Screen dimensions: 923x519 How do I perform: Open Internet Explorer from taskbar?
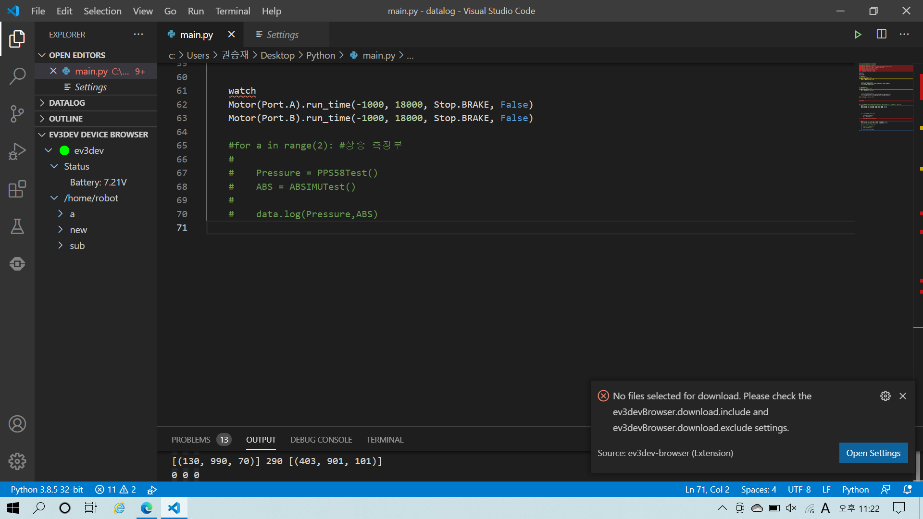click(x=119, y=508)
